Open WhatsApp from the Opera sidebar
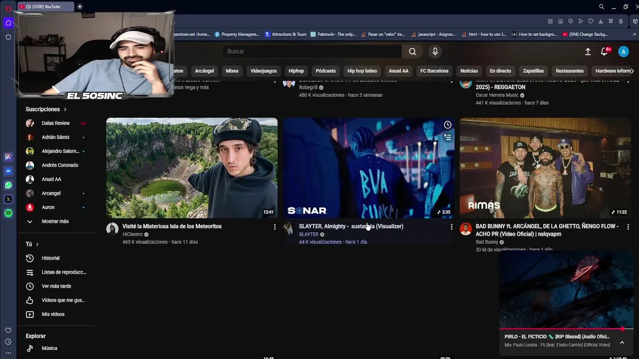 [x=8, y=185]
